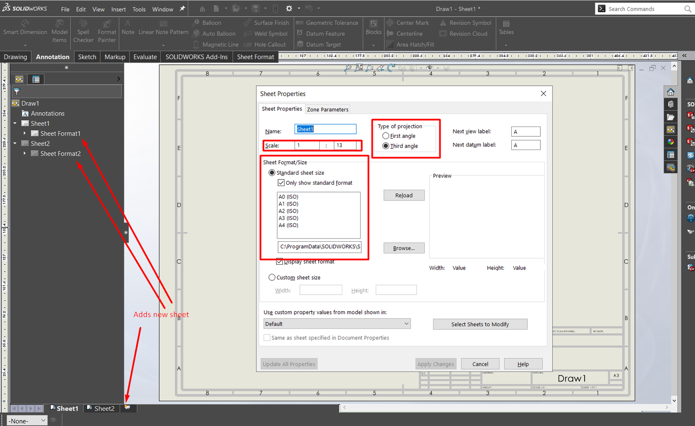
Task: Open the Geometric Tolerance tool
Action: [x=300, y=23]
